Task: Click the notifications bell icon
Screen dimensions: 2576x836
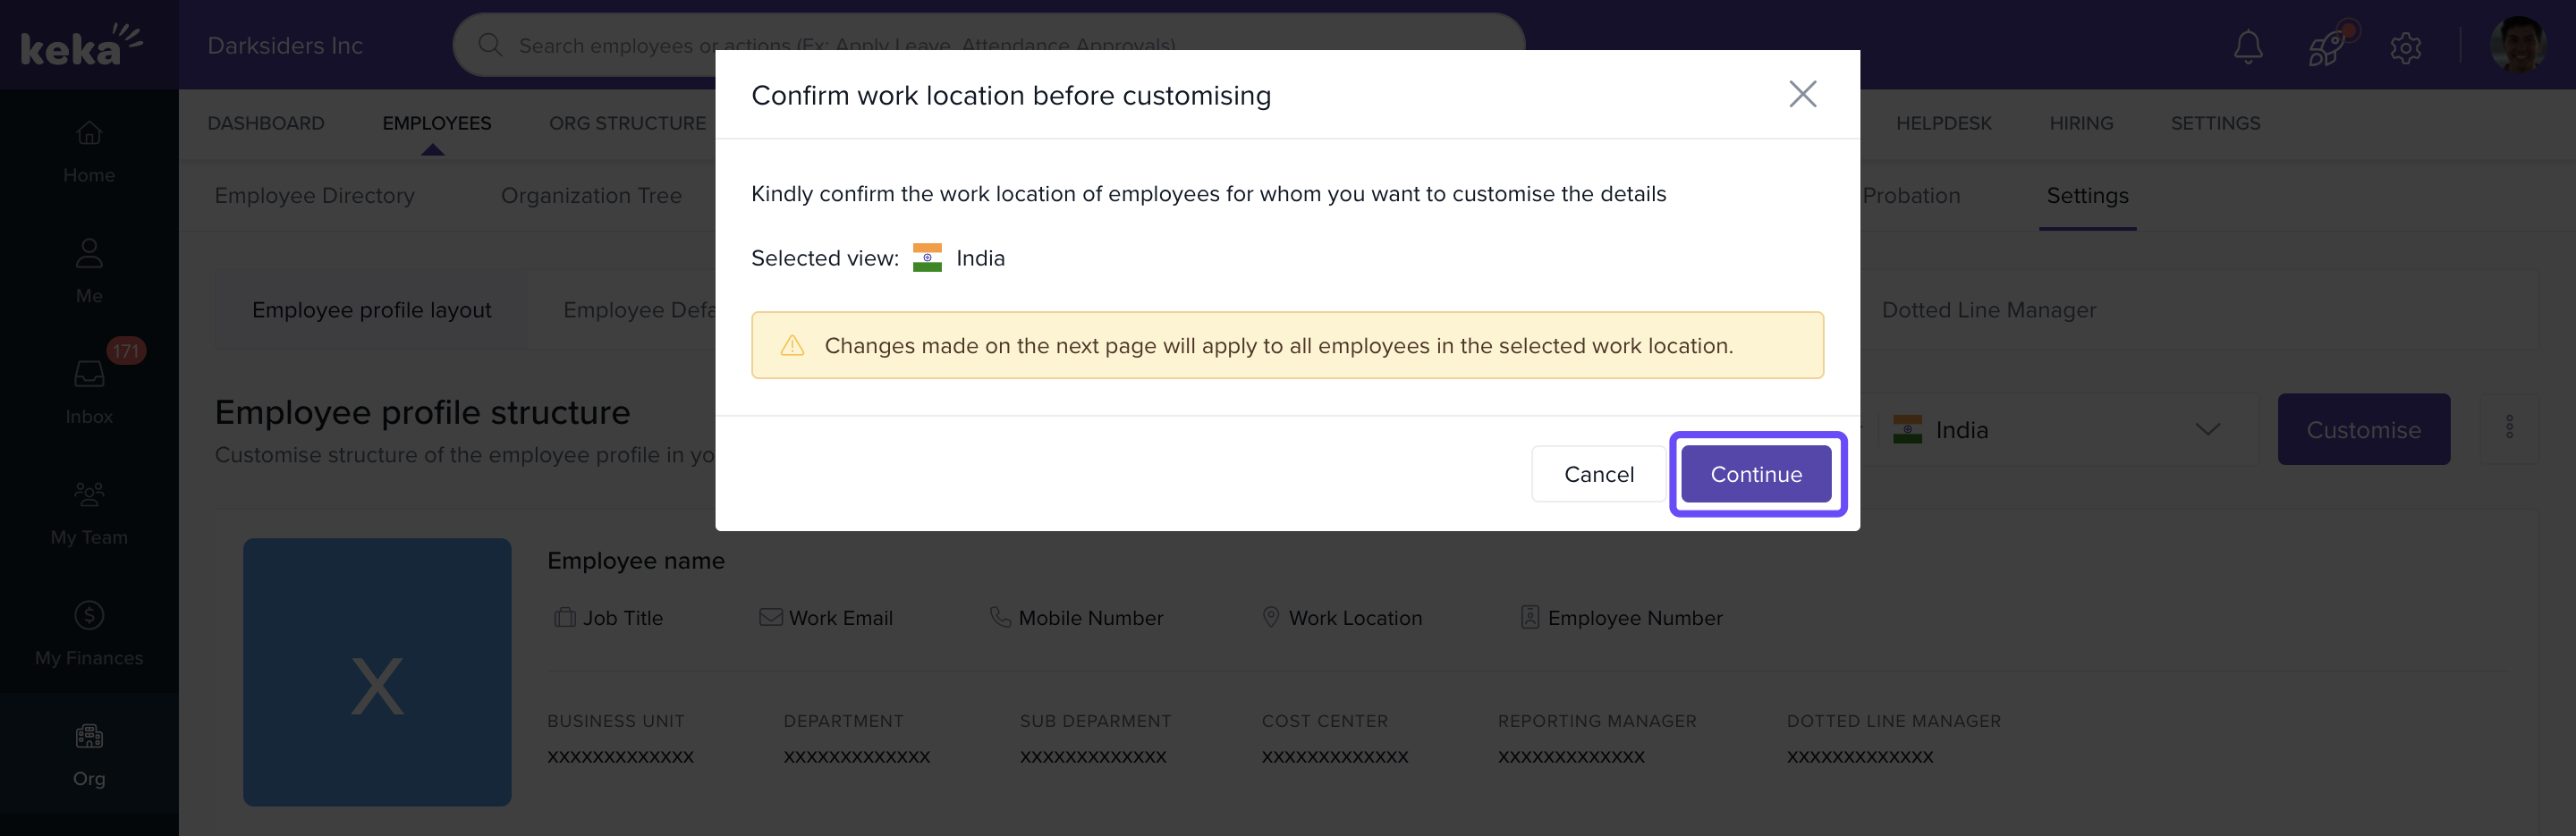Action: click(2247, 46)
